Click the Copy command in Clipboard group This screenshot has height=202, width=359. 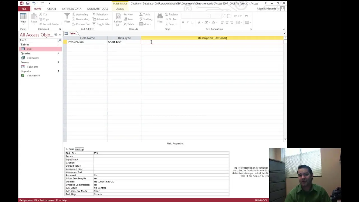point(44,19)
